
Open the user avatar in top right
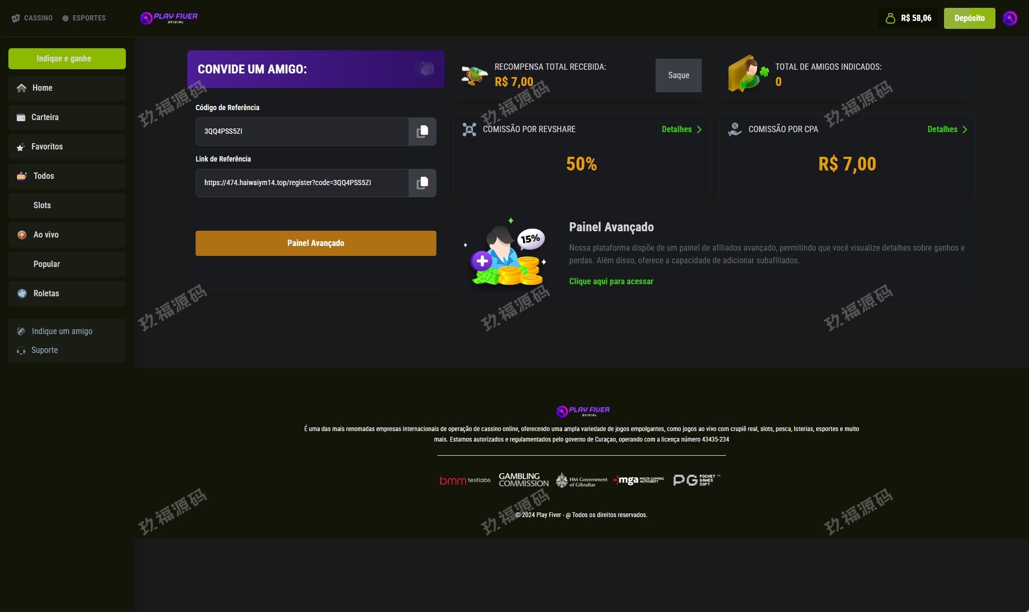[1010, 18]
